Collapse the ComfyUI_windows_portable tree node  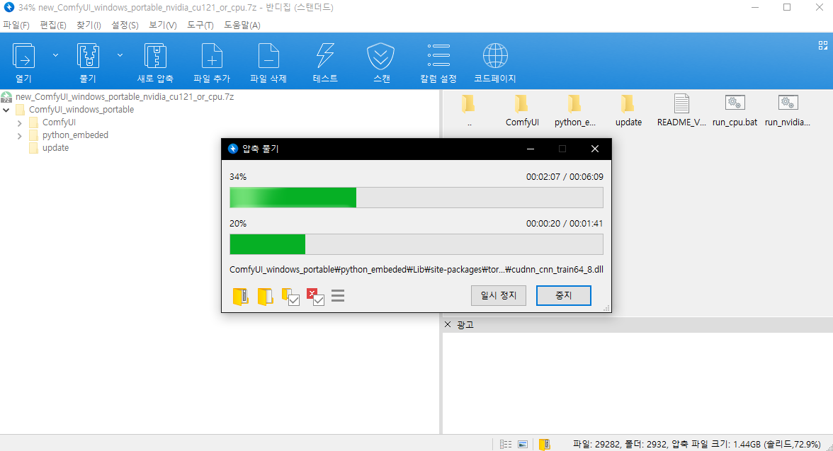[6, 110]
